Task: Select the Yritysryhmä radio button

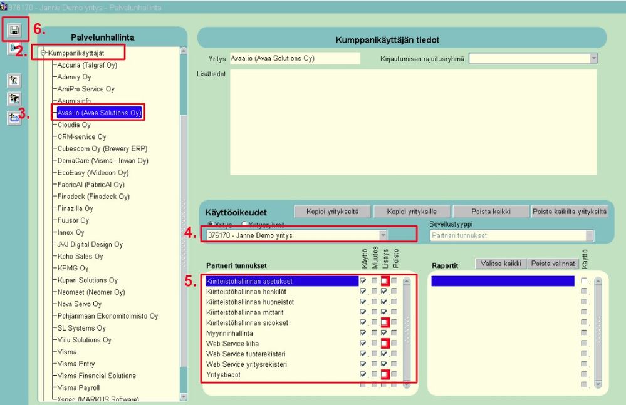Action: 244,225
